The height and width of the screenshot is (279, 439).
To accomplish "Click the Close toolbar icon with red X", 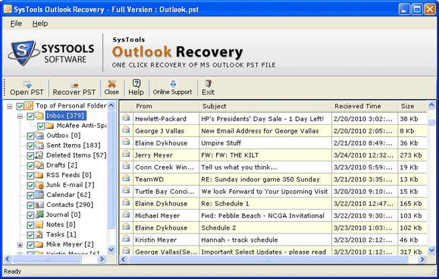I will pos(112,84).
